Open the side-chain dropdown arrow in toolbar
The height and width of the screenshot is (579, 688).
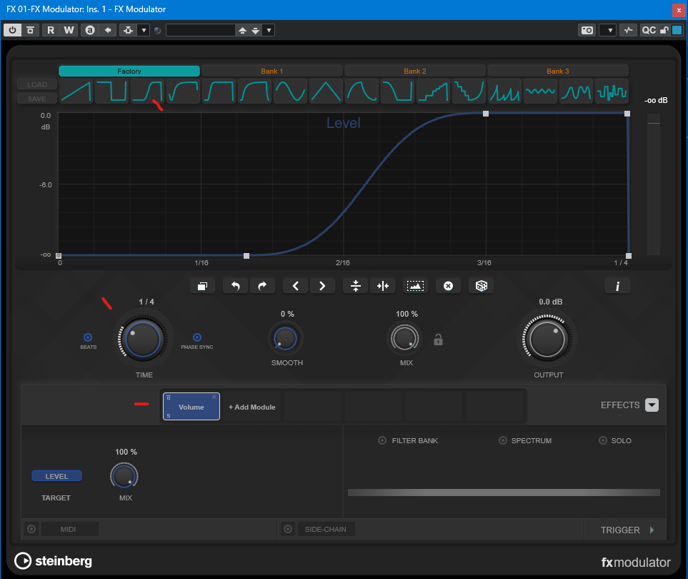coord(144,30)
